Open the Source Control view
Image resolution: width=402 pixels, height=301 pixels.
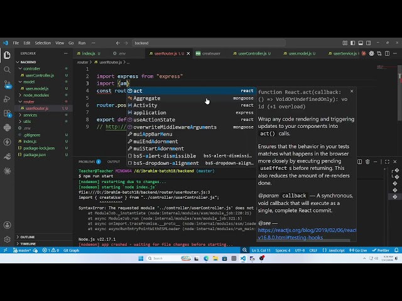pyautogui.click(x=7, y=84)
